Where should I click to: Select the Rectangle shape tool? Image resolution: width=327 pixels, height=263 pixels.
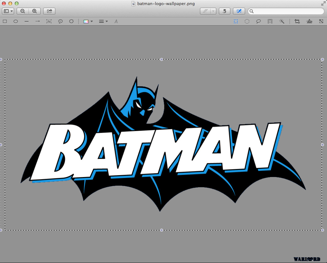(5, 21)
